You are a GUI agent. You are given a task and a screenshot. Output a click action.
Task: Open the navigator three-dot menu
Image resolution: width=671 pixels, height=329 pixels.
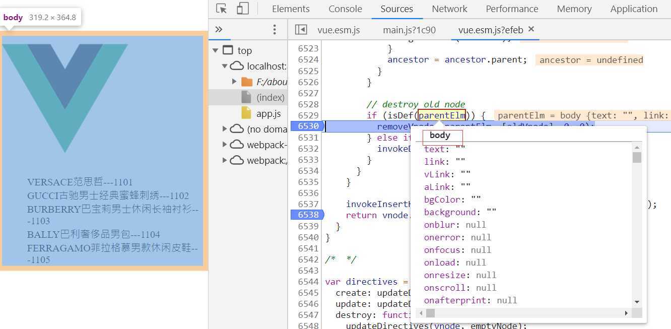point(275,30)
